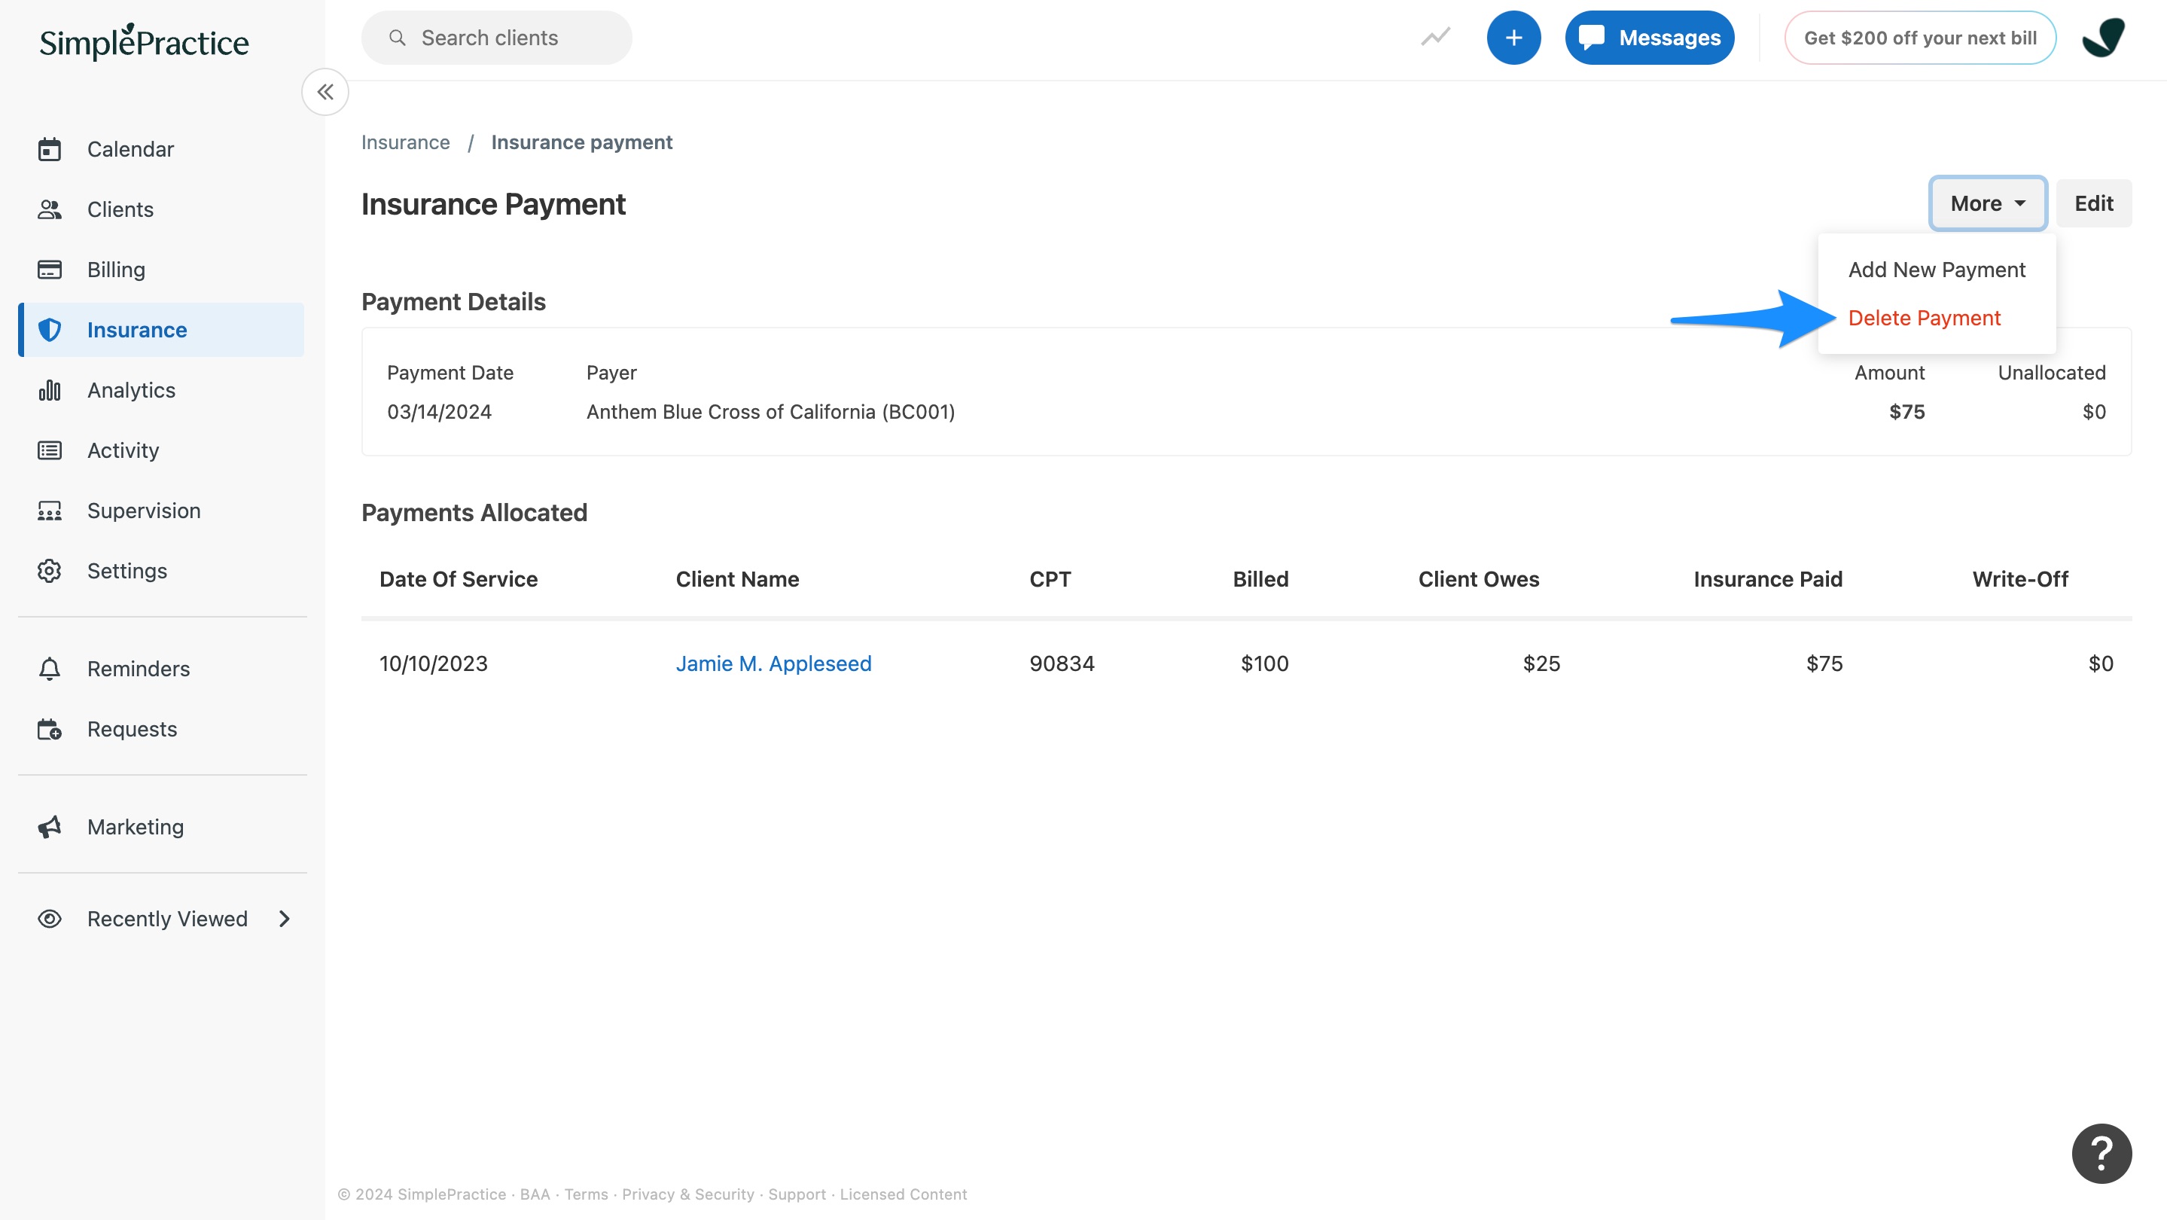Click the Settings gear icon
Viewport: 2167px width, 1220px height.
(x=50, y=570)
